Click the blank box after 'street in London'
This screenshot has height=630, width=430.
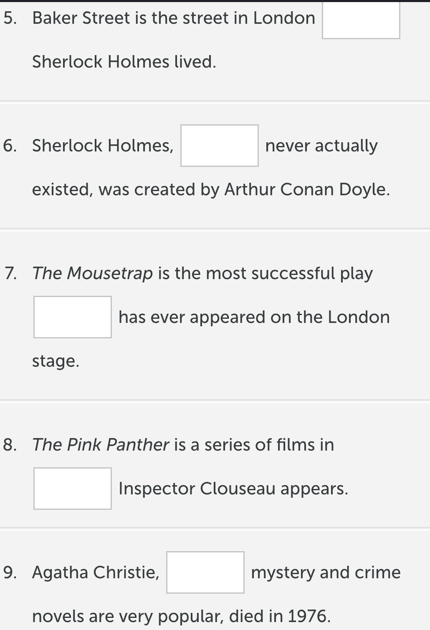click(361, 20)
